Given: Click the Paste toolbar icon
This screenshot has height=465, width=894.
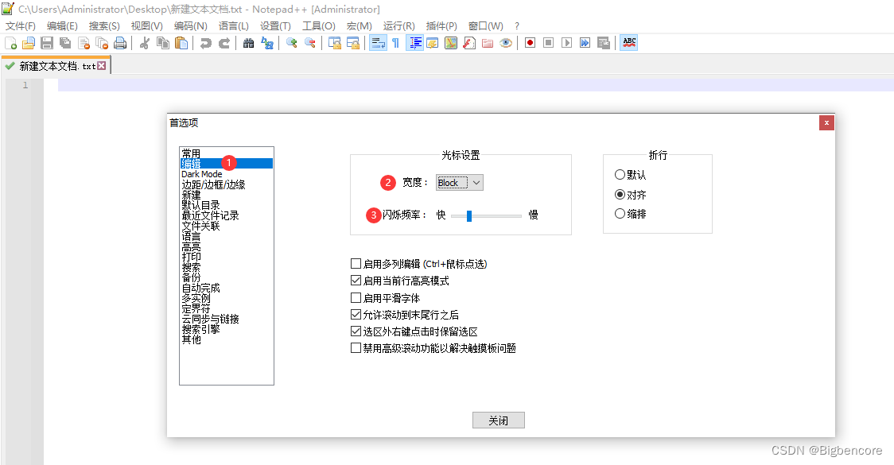Looking at the screenshot, I should (181, 42).
